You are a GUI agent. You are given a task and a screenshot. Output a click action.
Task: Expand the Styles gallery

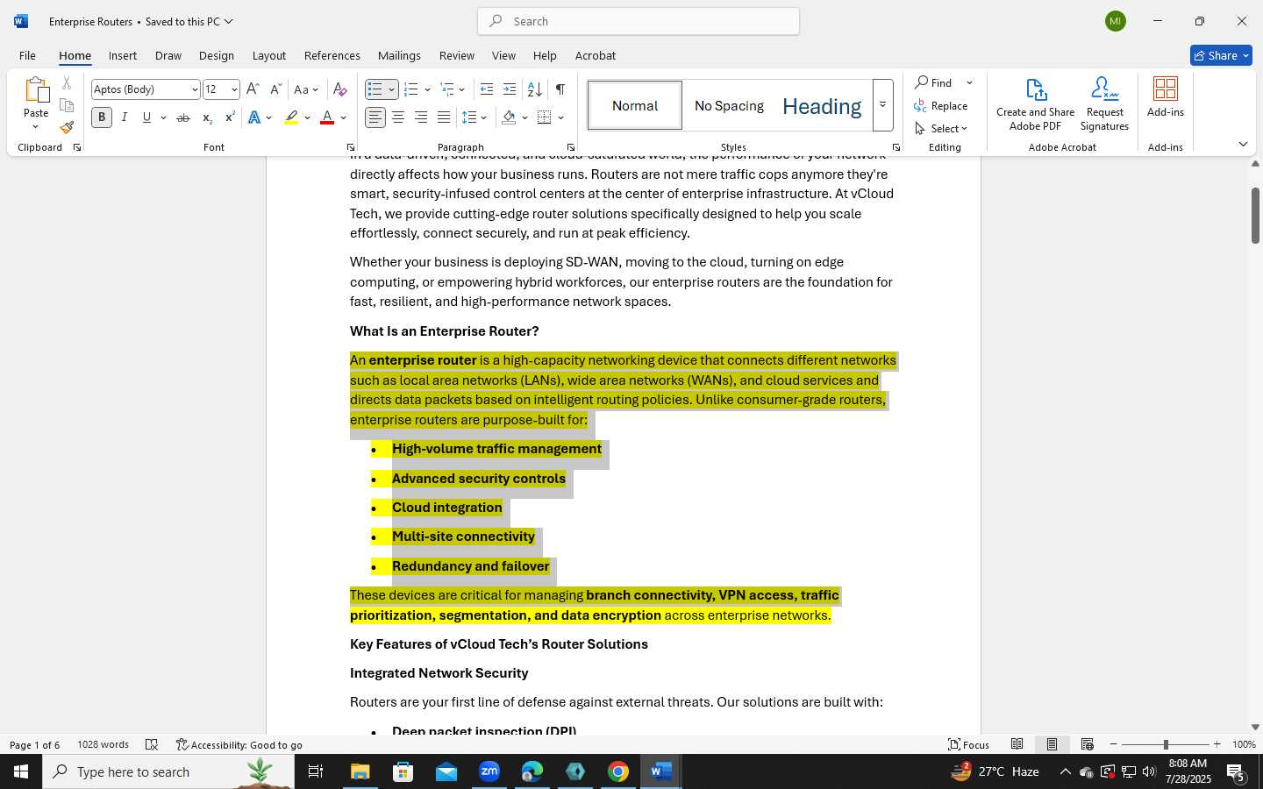tap(883, 105)
